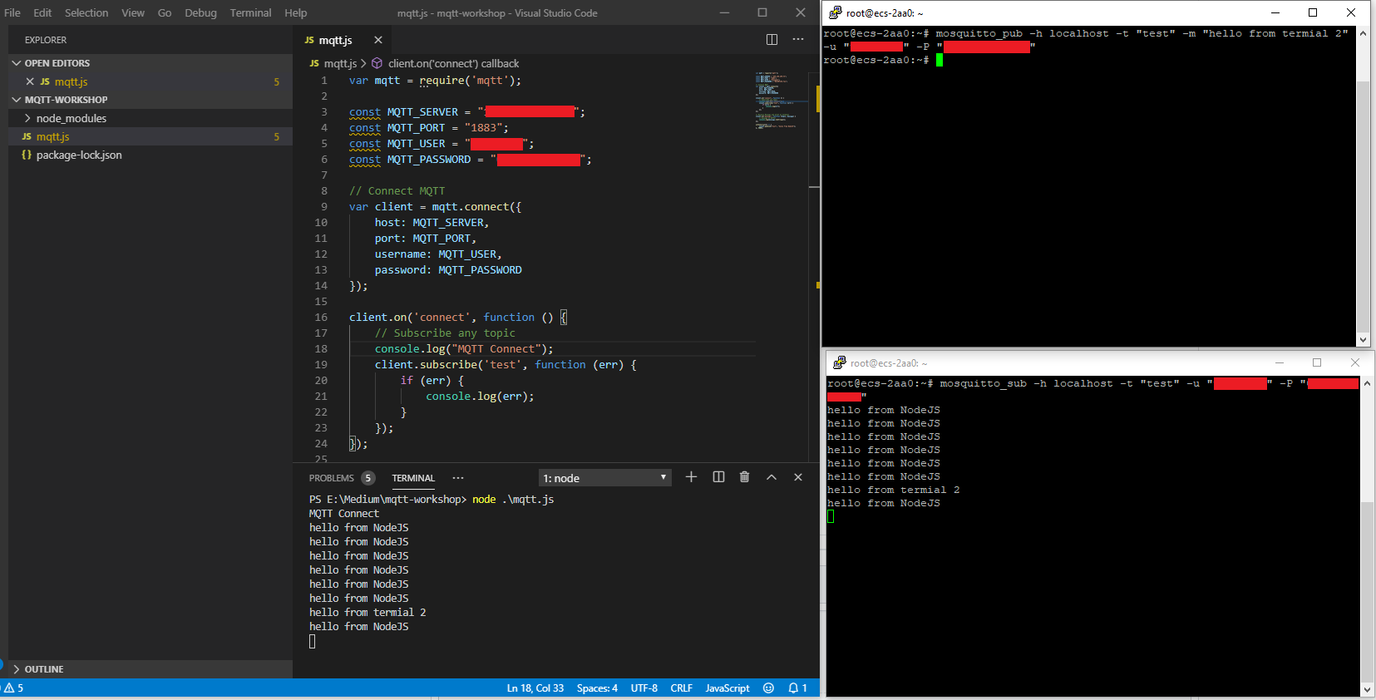1376x700 pixels.
Task: Open the Debug menu
Action: pyautogui.click(x=200, y=12)
